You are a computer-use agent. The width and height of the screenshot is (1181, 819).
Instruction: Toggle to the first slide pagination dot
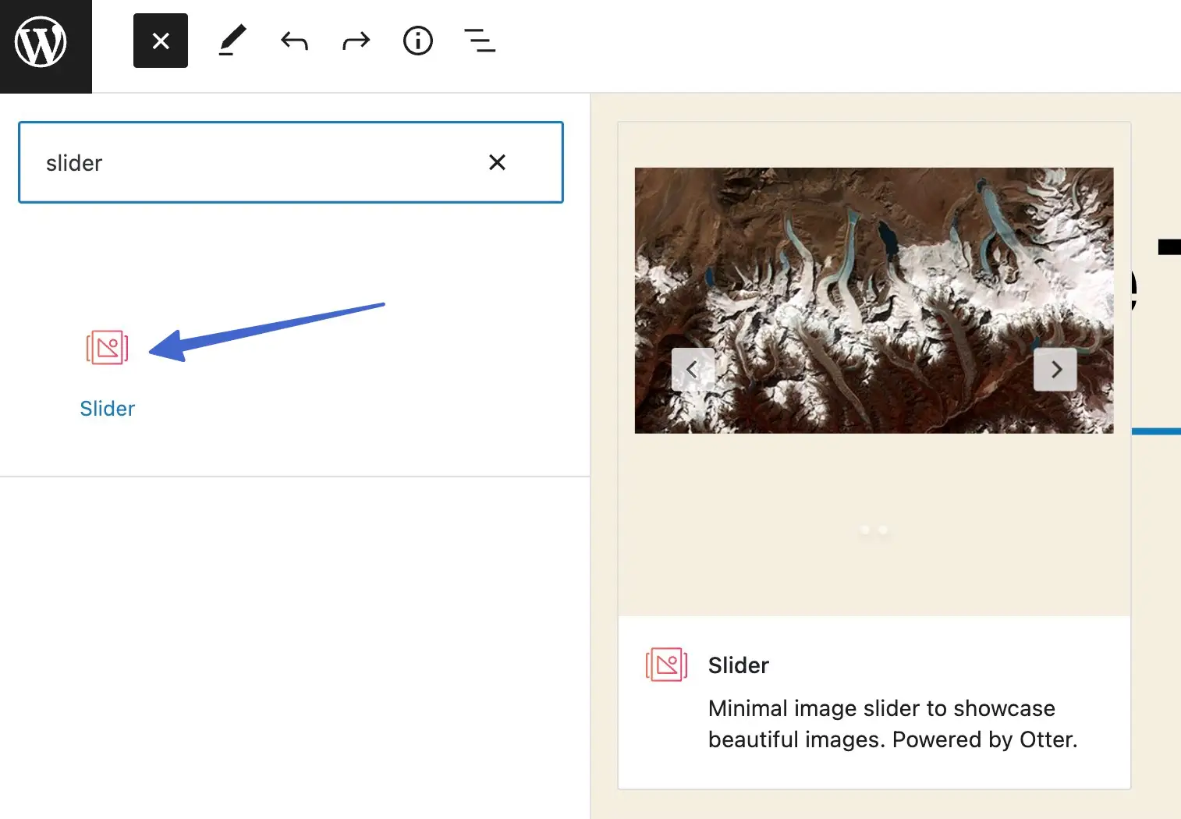point(865,530)
